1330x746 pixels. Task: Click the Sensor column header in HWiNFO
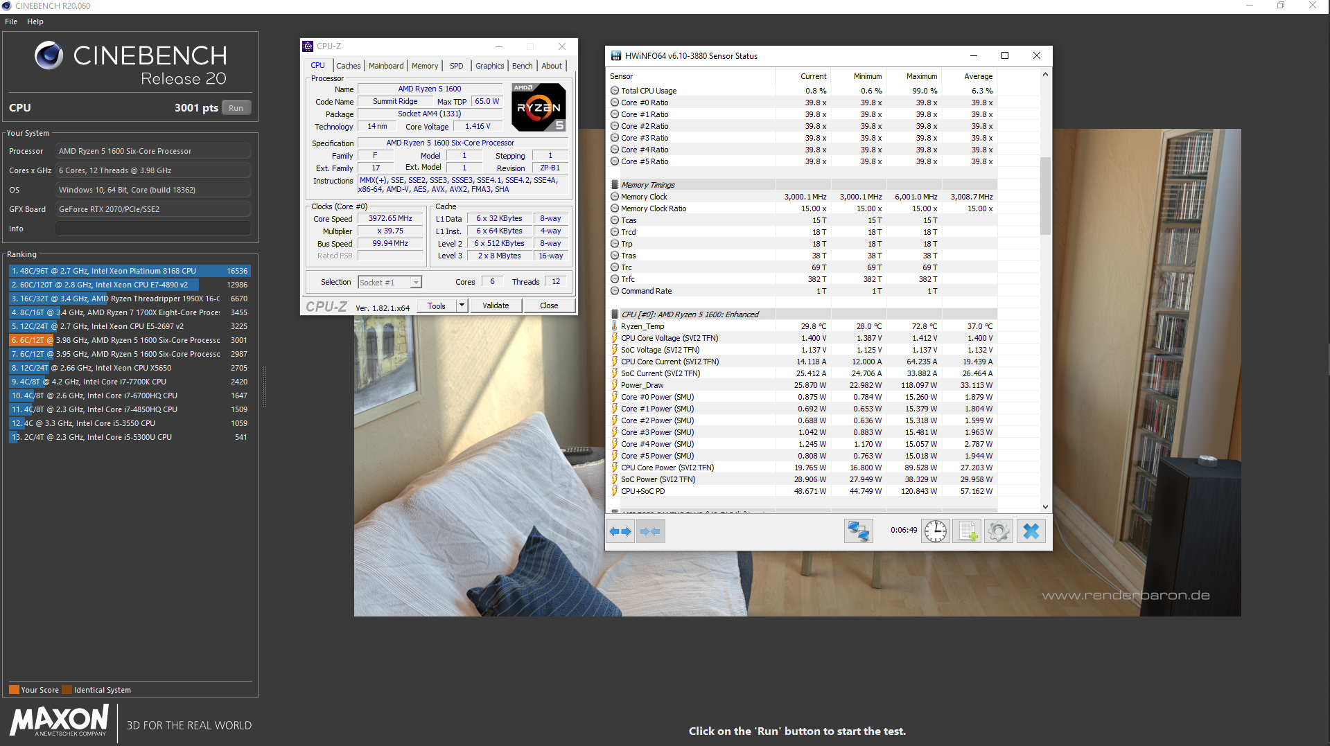click(x=691, y=76)
